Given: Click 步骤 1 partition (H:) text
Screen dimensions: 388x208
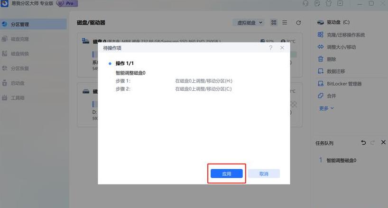Looking at the screenshot, I should (203, 81).
